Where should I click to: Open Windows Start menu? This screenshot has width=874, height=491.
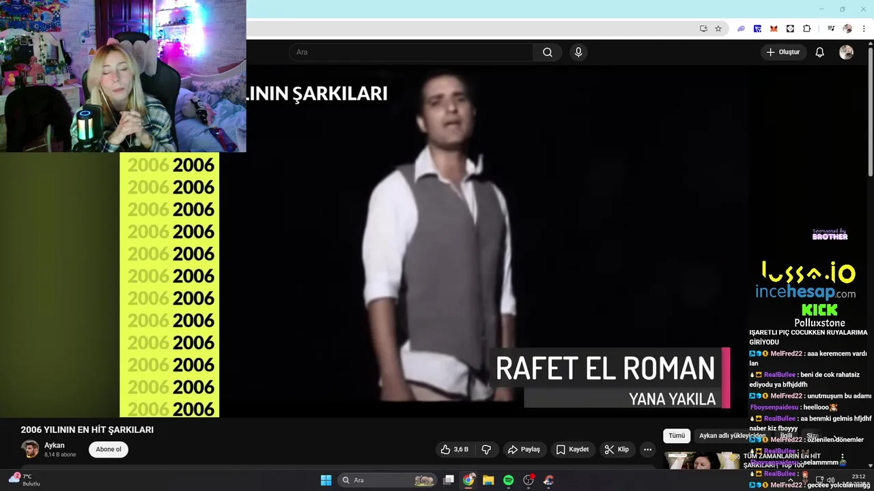[x=326, y=480]
